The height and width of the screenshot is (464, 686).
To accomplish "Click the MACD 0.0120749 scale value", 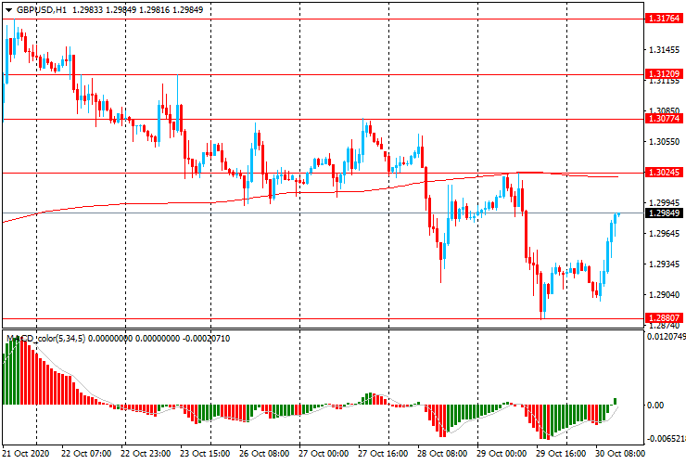I will (666, 337).
